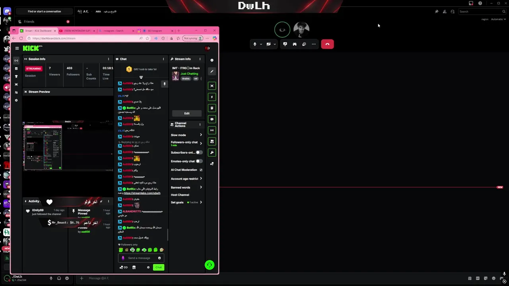
Task: Toggle Subscribers-only chat switch
Action: coord(199,153)
